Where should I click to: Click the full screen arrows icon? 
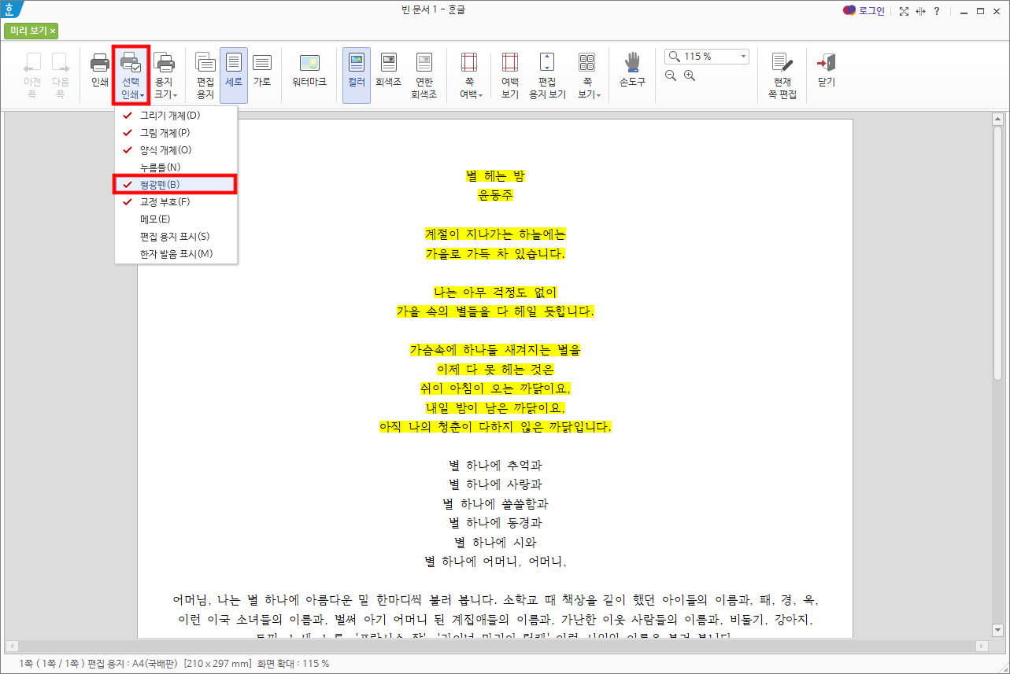point(904,11)
